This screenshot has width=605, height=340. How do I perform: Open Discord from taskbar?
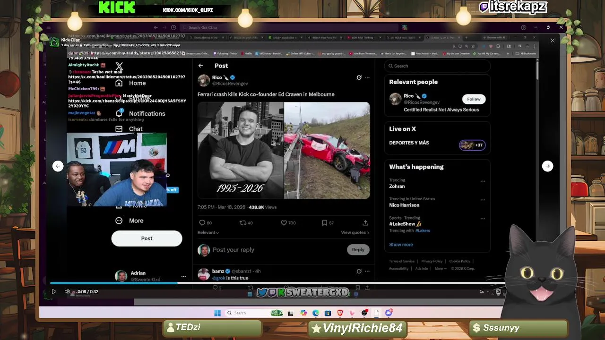tap(389, 313)
